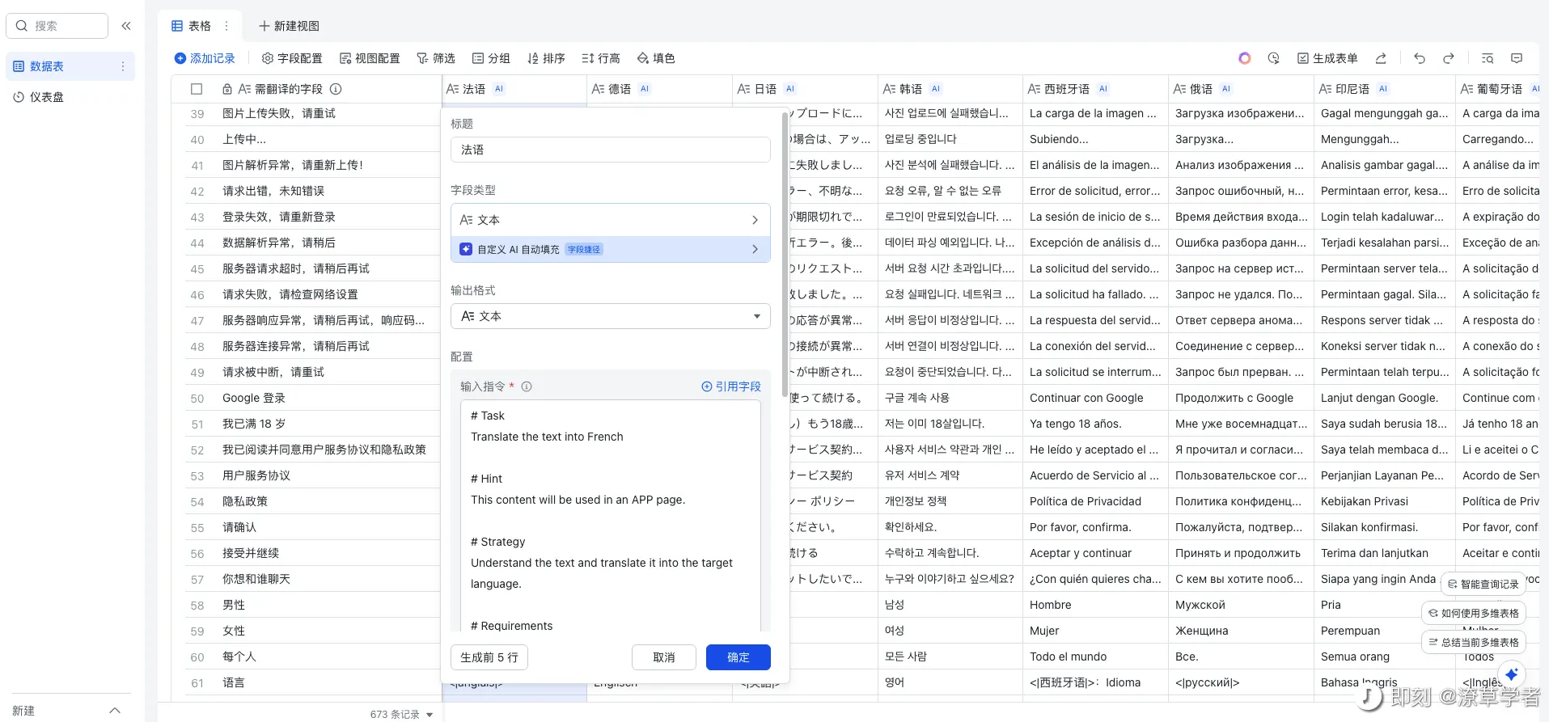Open the find records search icon
The image size is (1549, 722).
pyautogui.click(x=1487, y=58)
